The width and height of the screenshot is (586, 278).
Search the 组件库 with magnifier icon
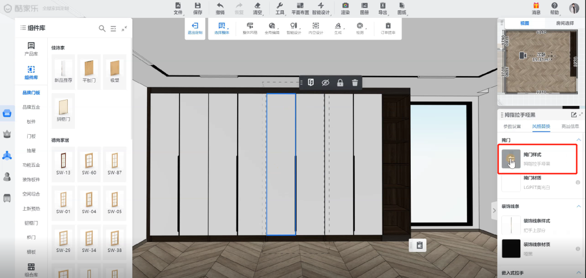click(102, 28)
